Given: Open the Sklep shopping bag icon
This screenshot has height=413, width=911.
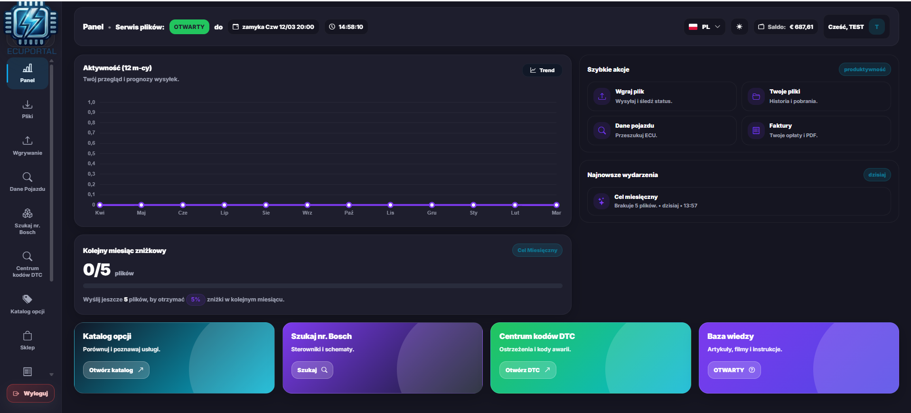Looking at the screenshot, I should point(28,336).
